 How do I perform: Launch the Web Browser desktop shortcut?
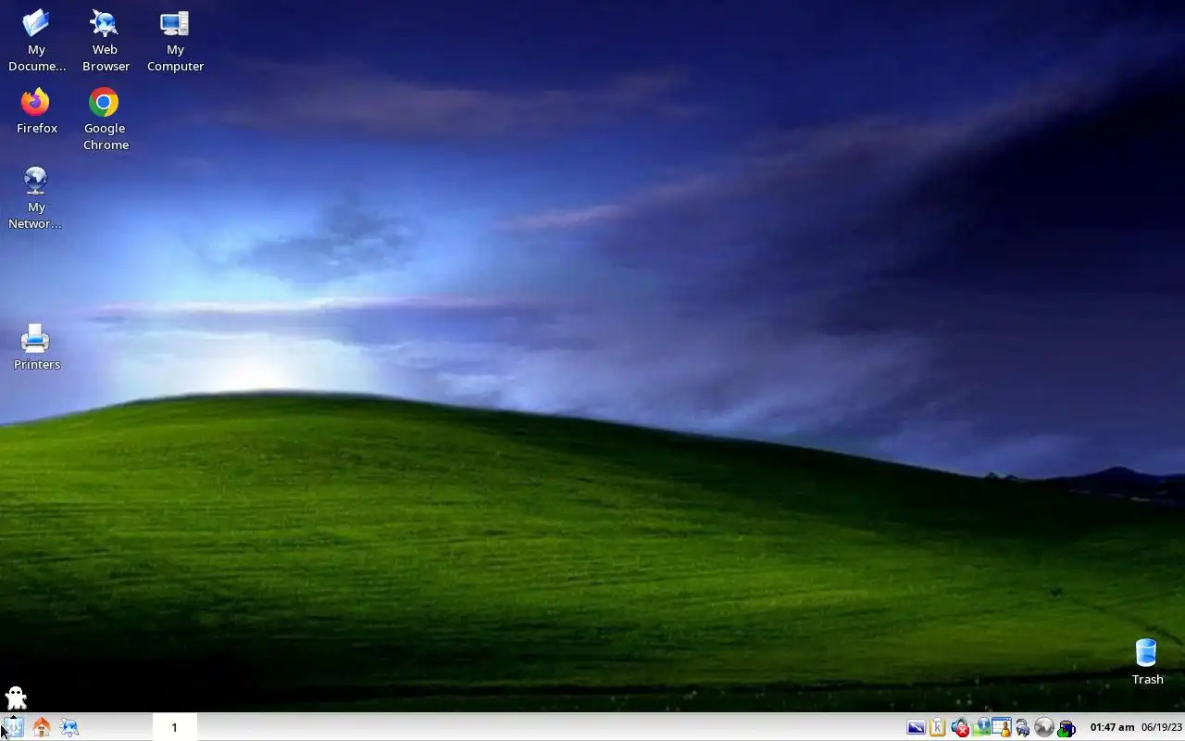(x=106, y=41)
